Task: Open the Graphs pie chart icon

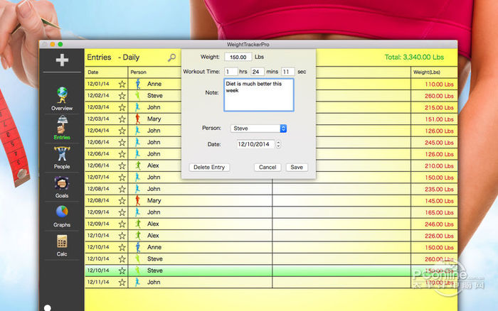Action: pos(62,215)
